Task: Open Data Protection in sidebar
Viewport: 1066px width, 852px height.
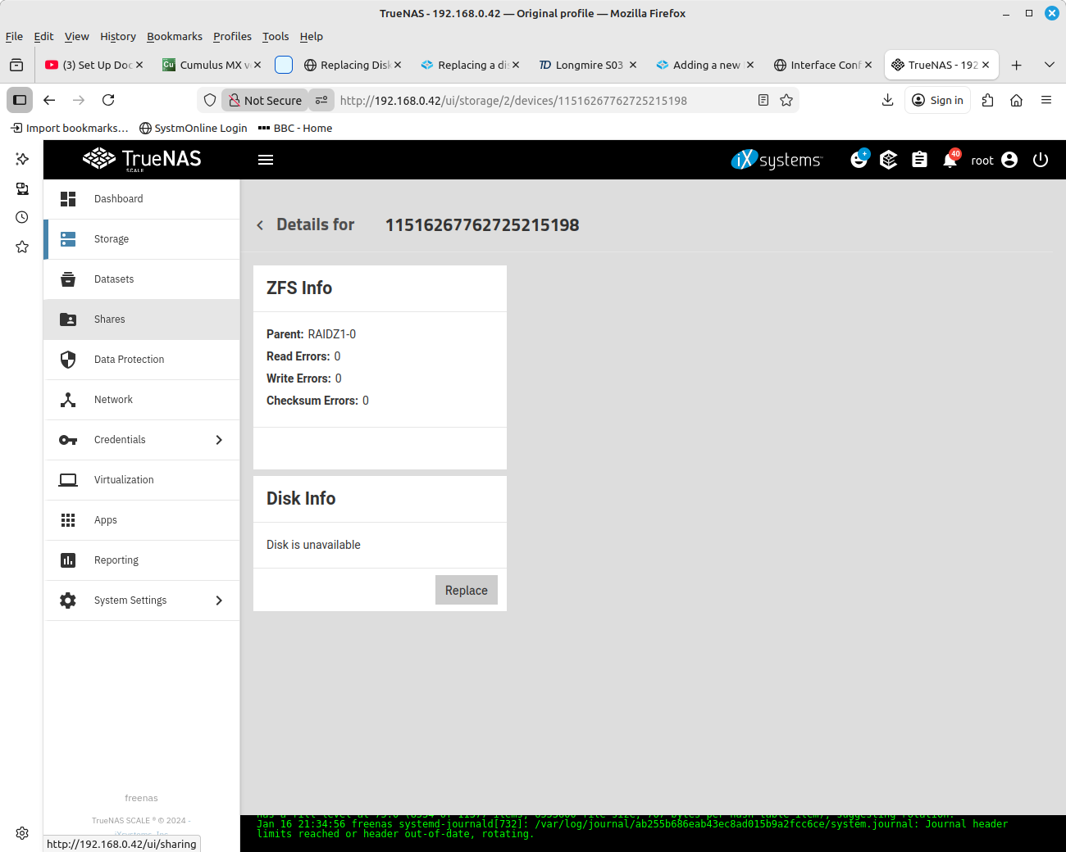Action: pos(129,360)
